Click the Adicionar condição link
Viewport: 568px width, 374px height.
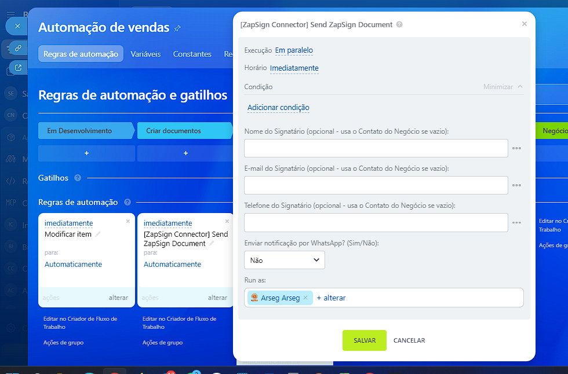tap(278, 108)
